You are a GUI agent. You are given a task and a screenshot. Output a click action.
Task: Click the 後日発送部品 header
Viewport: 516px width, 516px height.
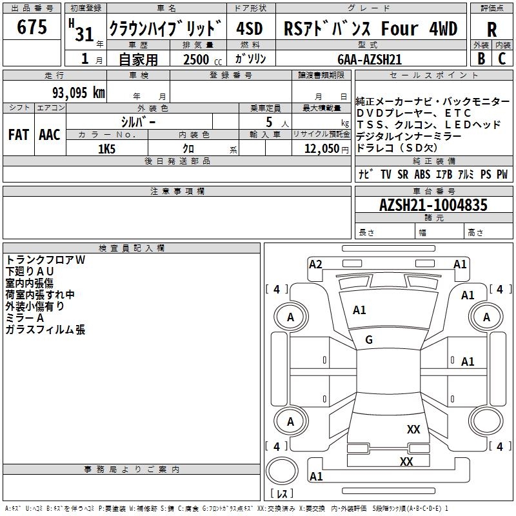[177, 161]
